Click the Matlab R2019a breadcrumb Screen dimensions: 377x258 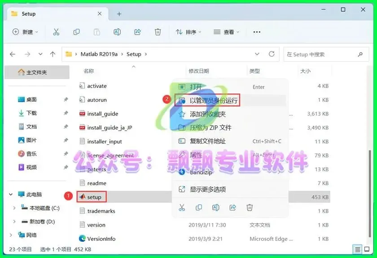[99, 54]
